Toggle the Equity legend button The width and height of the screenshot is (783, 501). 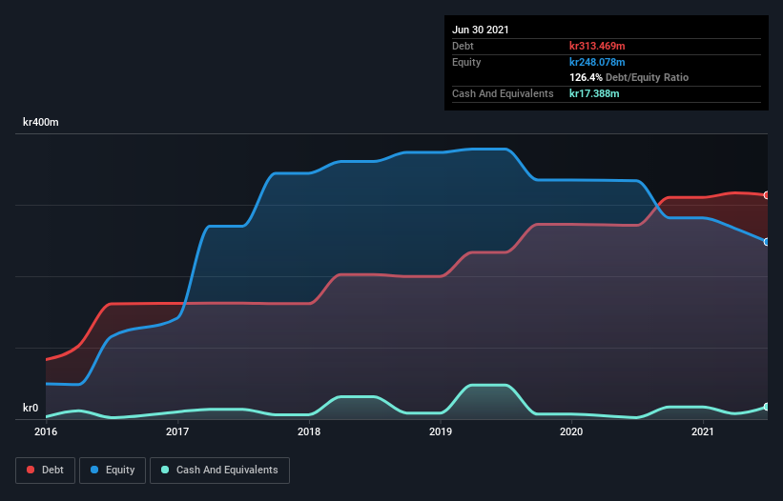point(113,471)
